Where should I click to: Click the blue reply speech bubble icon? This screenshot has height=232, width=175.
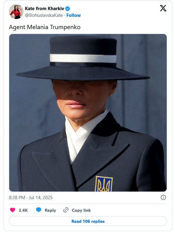click(39, 210)
